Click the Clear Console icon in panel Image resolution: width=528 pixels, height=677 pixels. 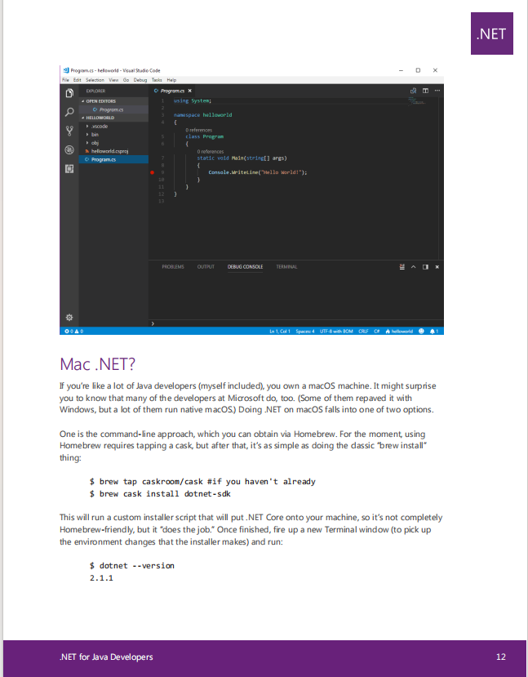tap(402, 267)
